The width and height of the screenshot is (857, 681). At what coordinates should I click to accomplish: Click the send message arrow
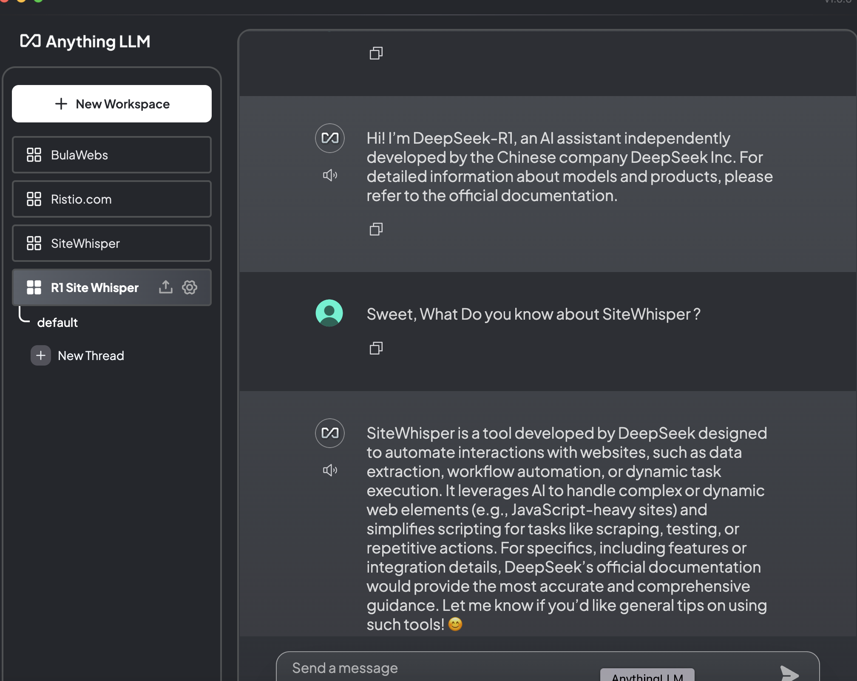tap(789, 673)
